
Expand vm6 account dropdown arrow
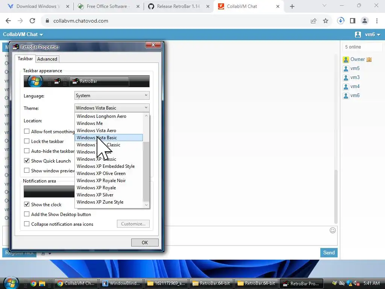coord(379,35)
